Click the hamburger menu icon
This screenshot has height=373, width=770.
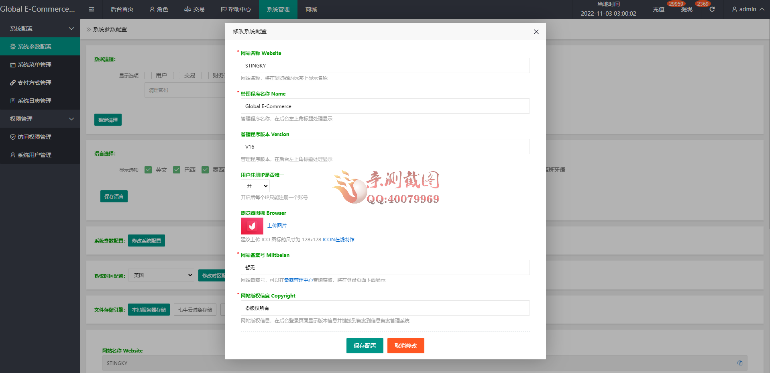point(91,9)
